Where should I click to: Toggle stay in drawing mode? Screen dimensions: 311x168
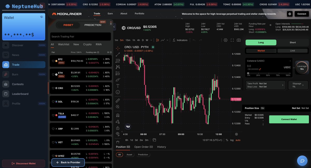click(118, 121)
